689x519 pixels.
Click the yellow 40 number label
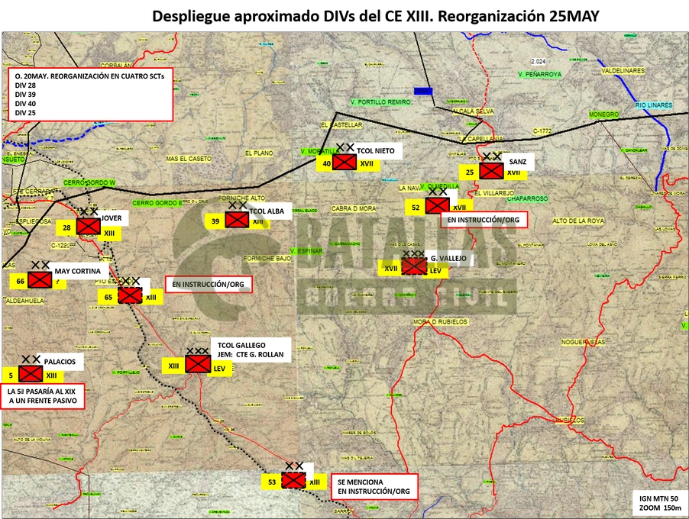click(326, 163)
